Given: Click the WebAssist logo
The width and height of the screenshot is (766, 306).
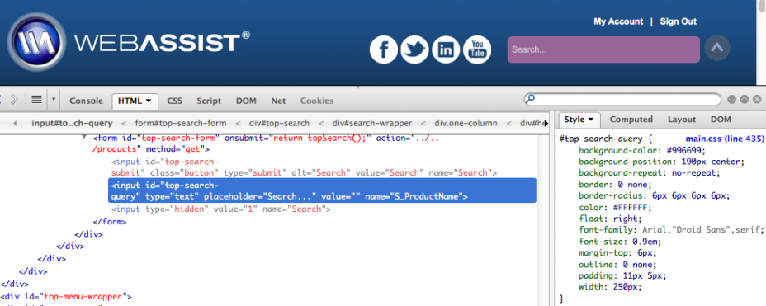Looking at the screenshot, I should [x=130, y=42].
